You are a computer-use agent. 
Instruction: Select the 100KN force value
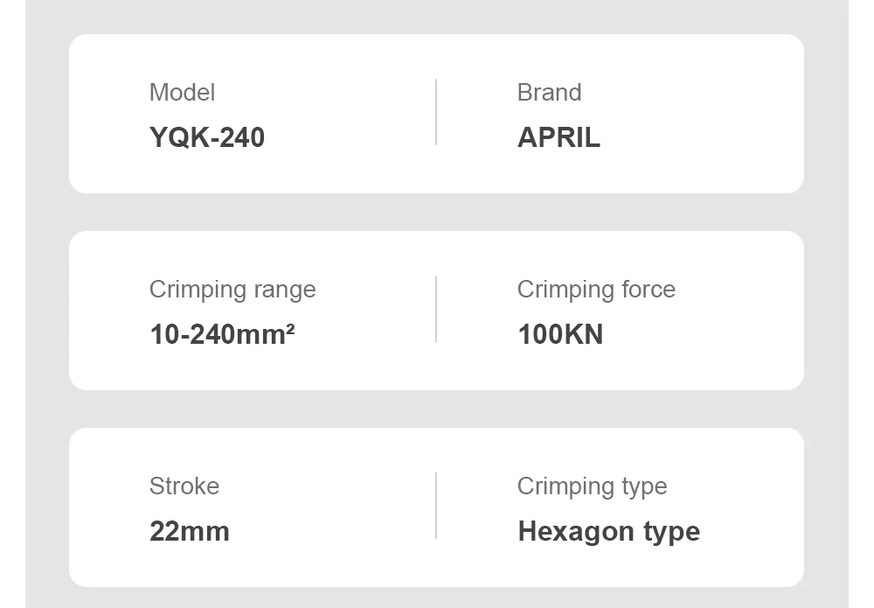pos(560,335)
